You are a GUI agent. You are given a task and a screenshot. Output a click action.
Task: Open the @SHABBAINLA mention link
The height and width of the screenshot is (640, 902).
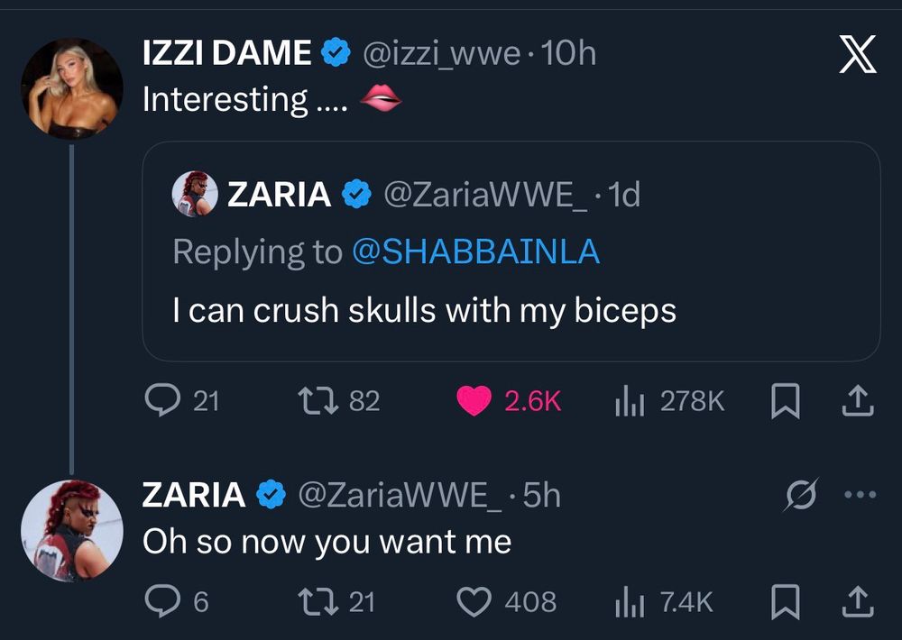pos(475,252)
